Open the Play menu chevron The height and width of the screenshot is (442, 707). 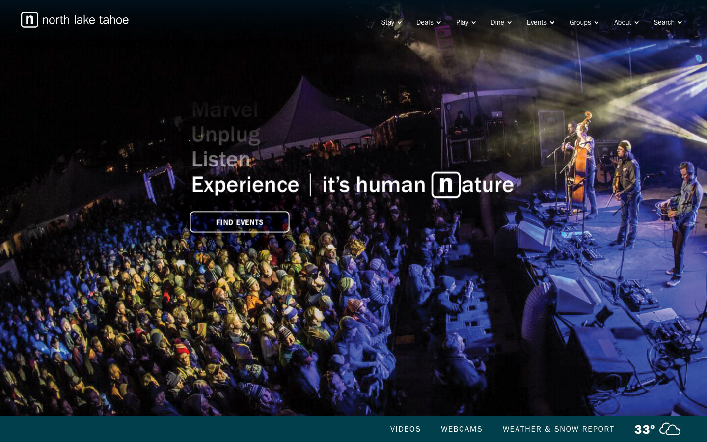point(473,23)
